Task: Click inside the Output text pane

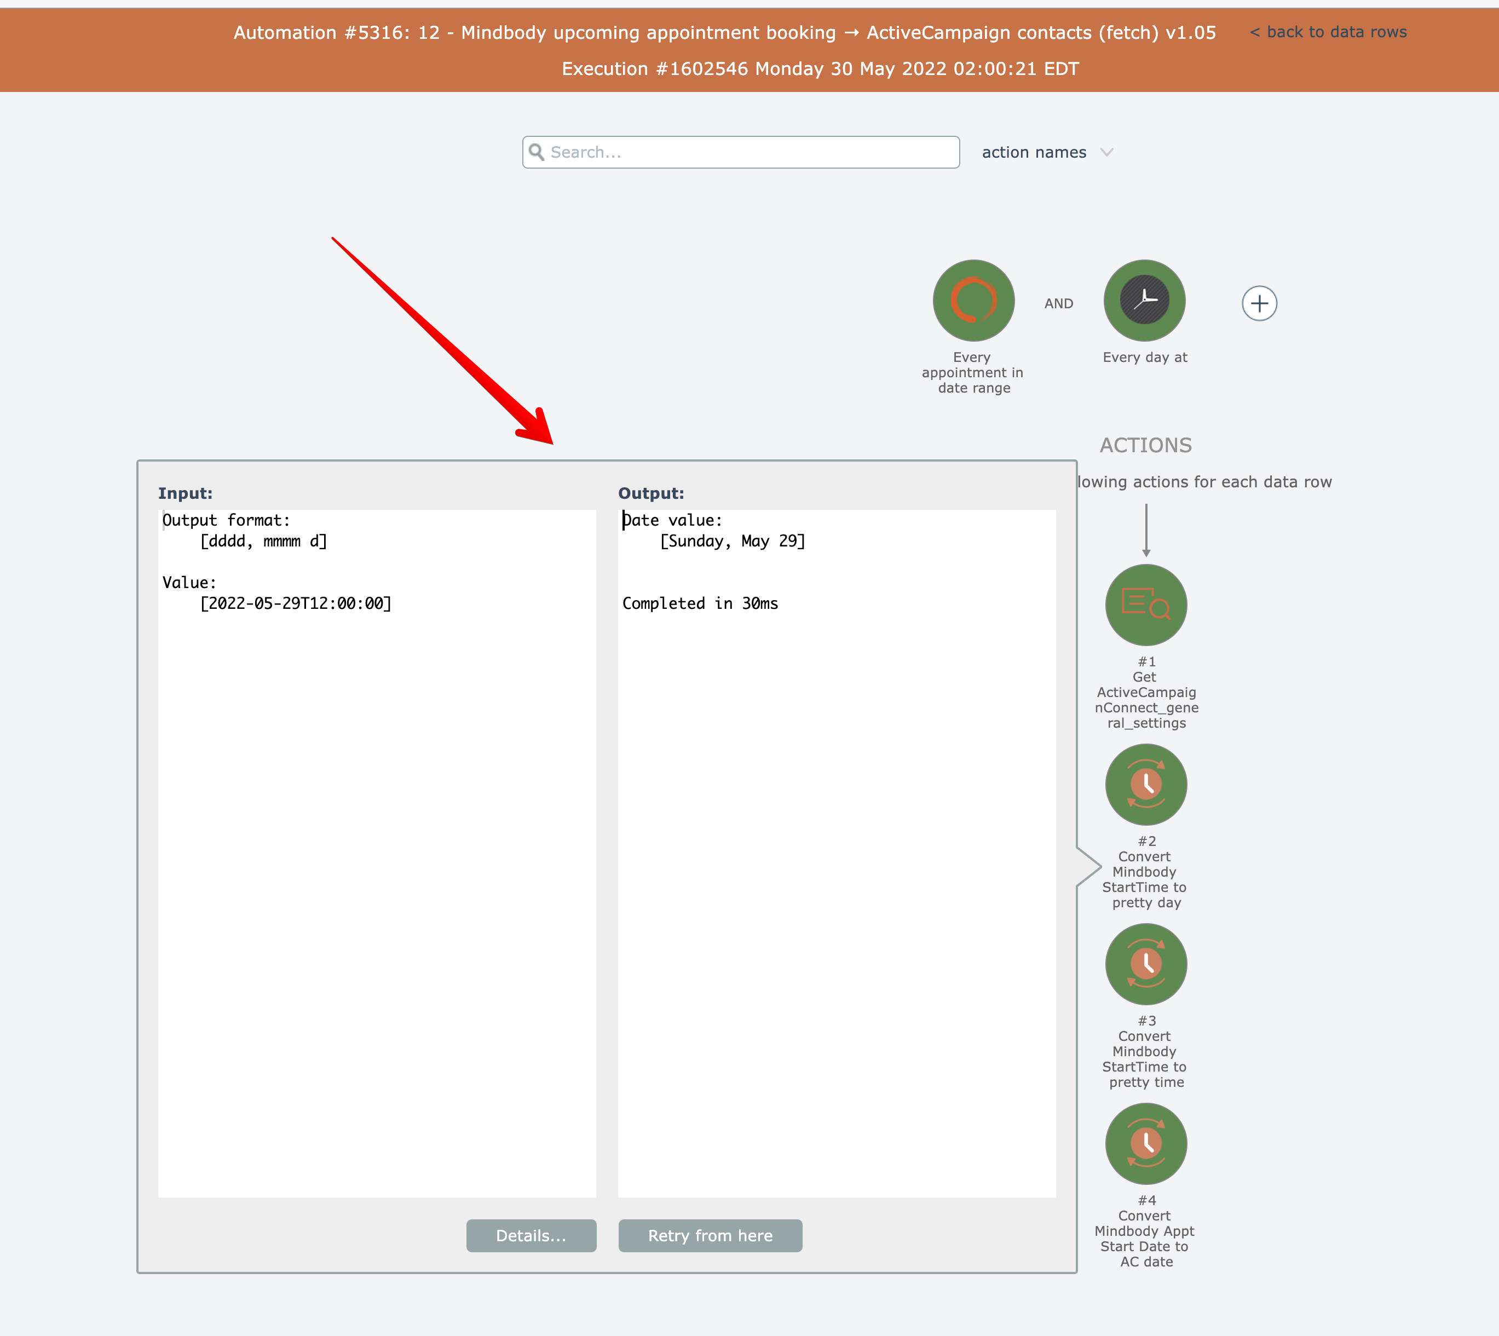Action: [x=836, y=851]
